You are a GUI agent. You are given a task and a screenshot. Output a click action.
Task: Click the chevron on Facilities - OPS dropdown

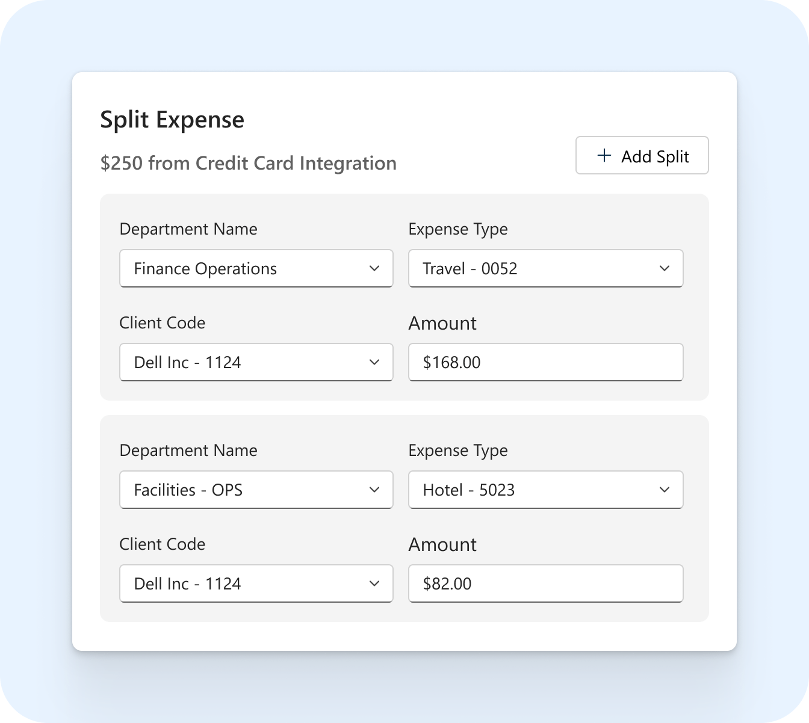[x=374, y=490]
